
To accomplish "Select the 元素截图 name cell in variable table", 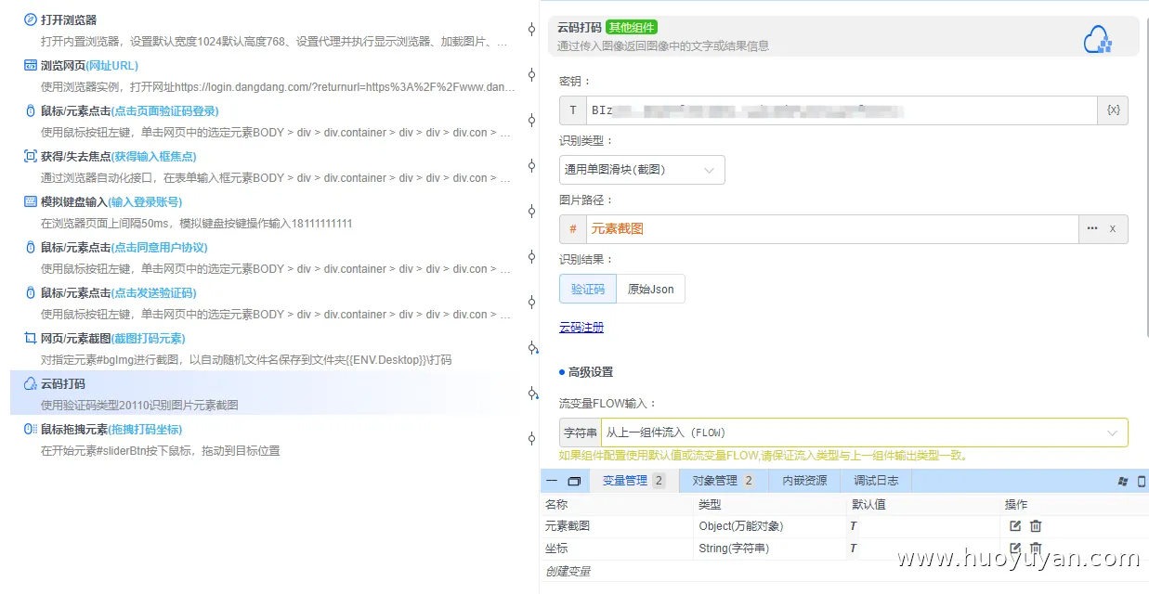I will (x=568, y=526).
